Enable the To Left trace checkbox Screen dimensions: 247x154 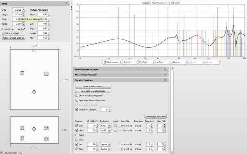coord(121,62)
